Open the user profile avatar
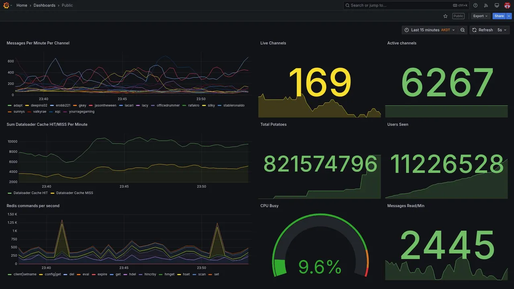 tap(507, 5)
